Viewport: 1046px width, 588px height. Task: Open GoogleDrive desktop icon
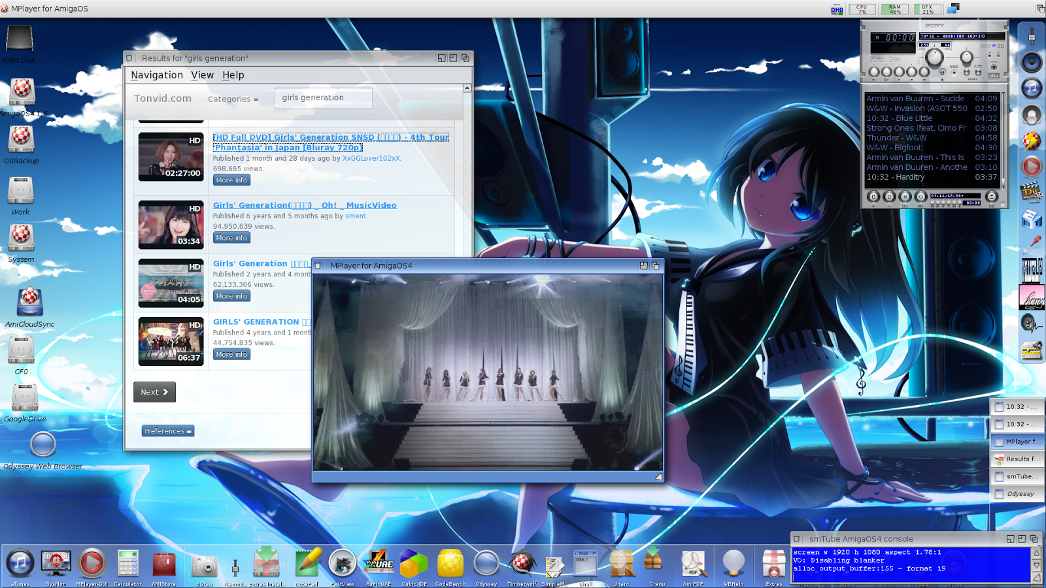click(25, 397)
